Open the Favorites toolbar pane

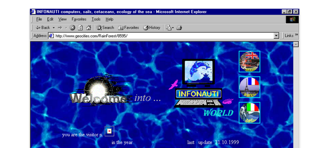129,28
